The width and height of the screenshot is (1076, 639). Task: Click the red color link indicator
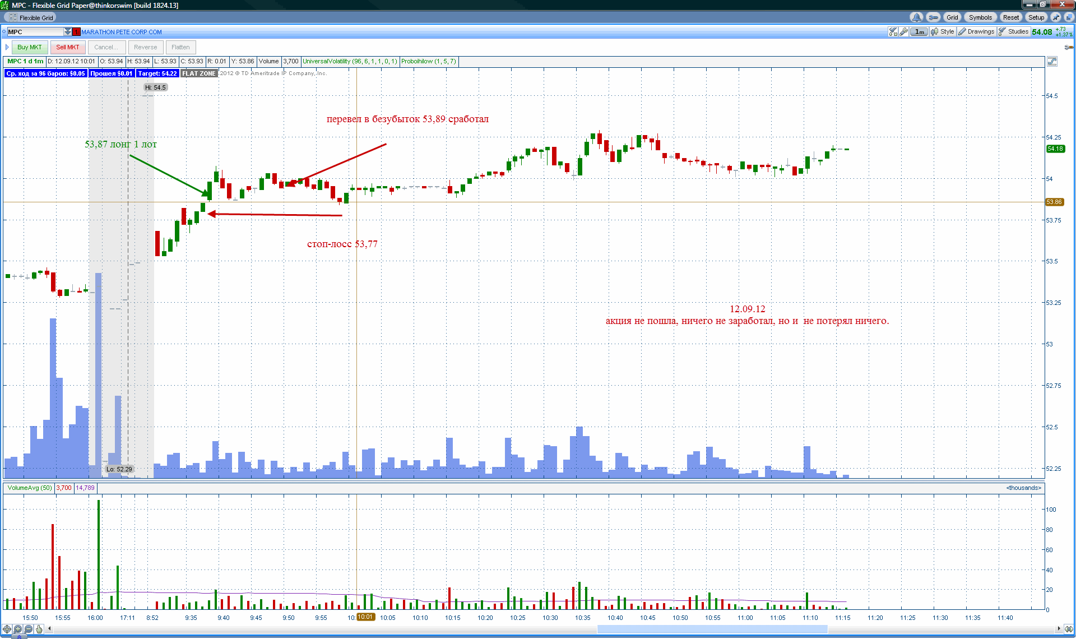pos(77,32)
